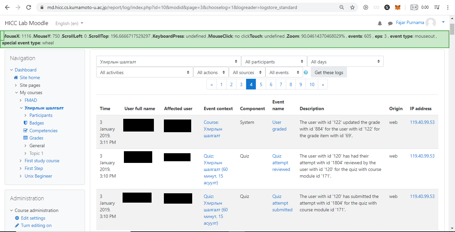Click the Get these logs button
Screen dimensions: 455x232
pyautogui.click(x=329, y=72)
